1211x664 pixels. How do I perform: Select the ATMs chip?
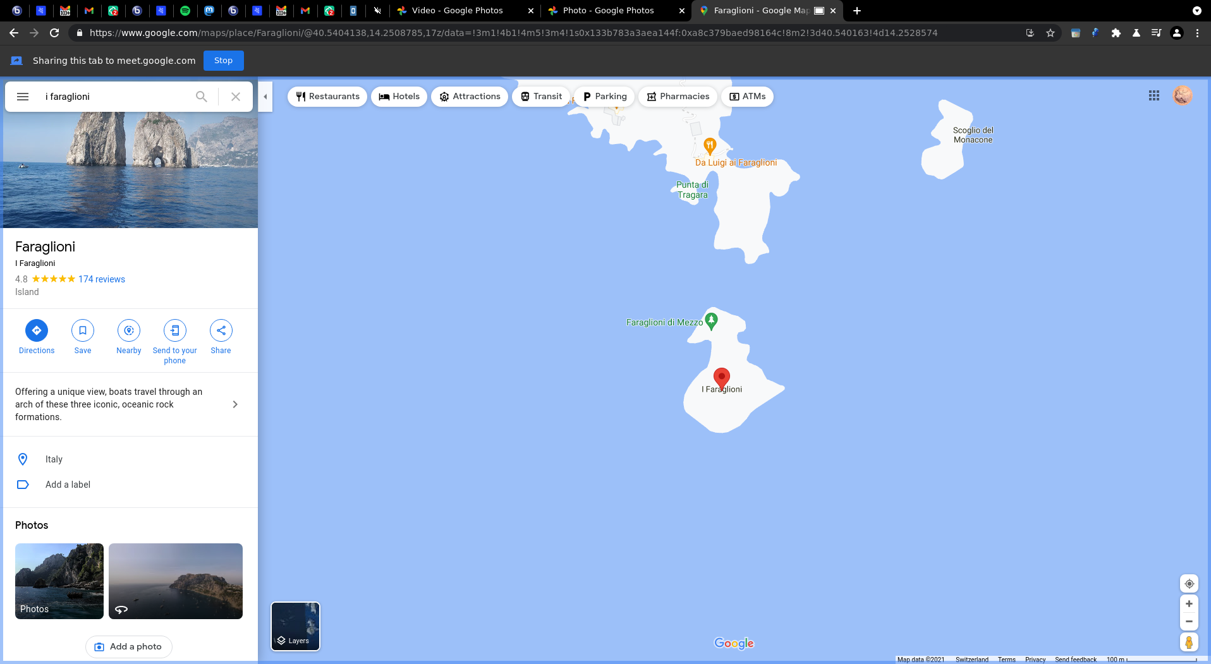click(x=748, y=97)
